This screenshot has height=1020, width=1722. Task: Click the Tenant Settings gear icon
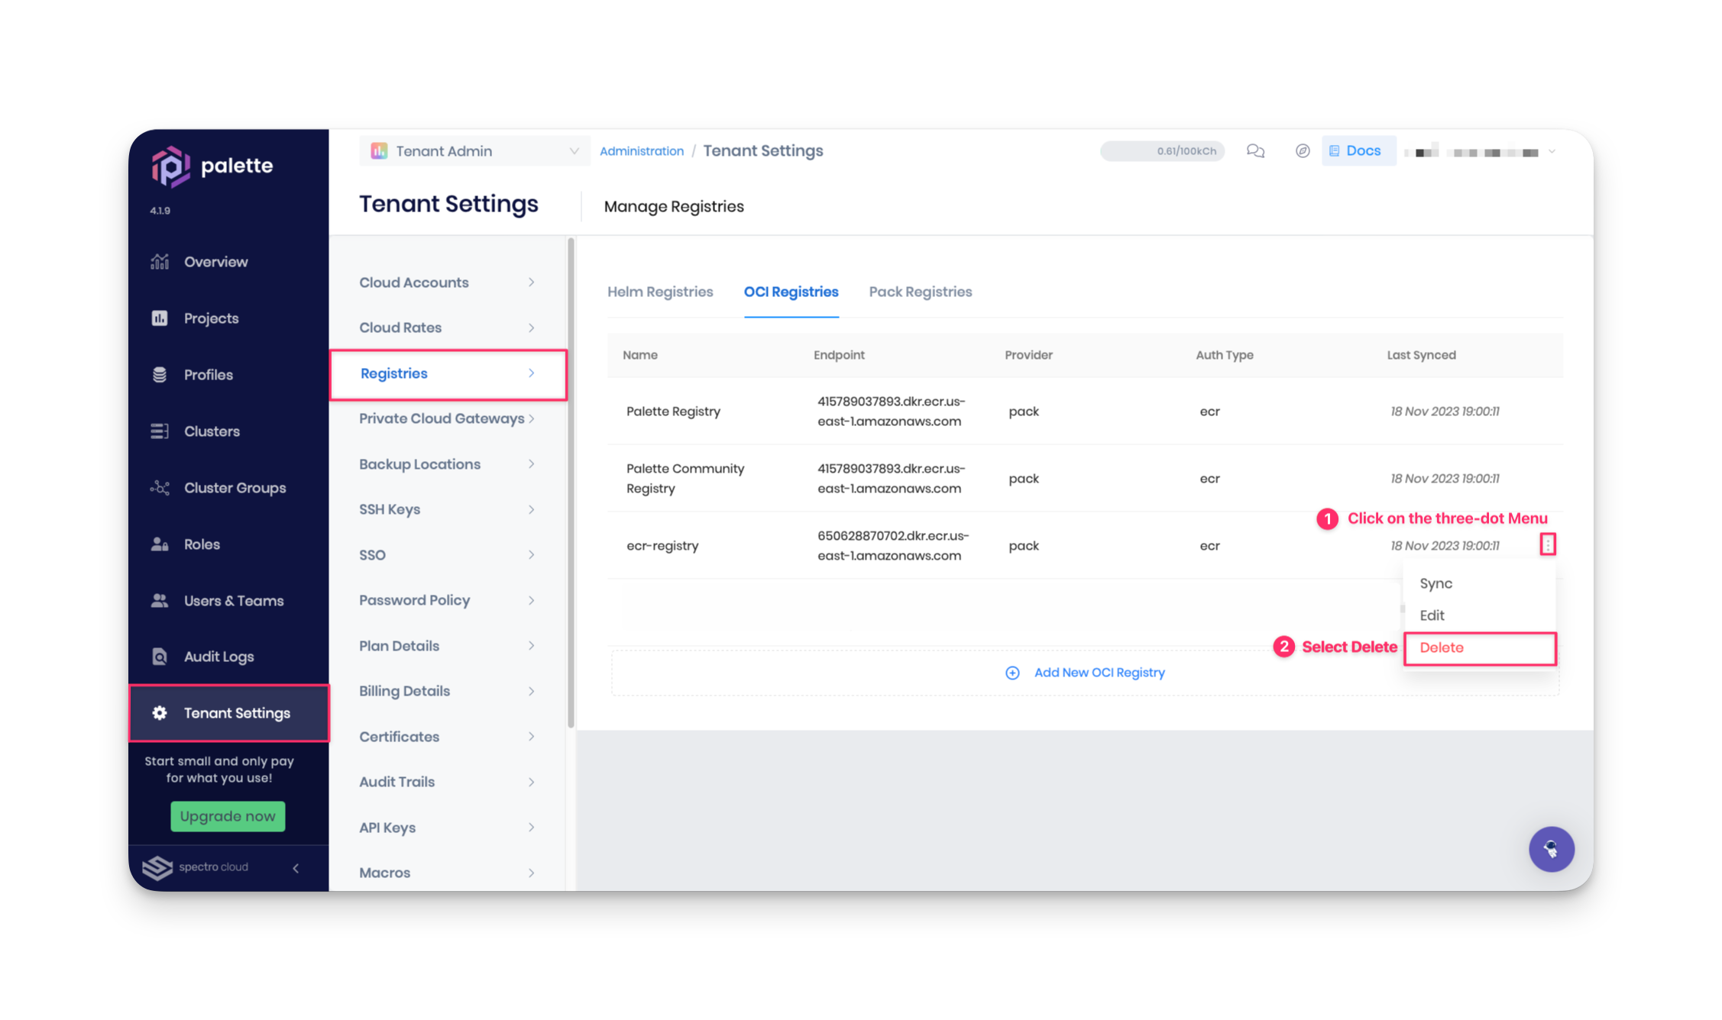[160, 713]
